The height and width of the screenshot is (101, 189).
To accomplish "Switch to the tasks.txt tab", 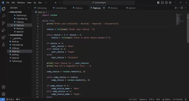I will (132, 8).
